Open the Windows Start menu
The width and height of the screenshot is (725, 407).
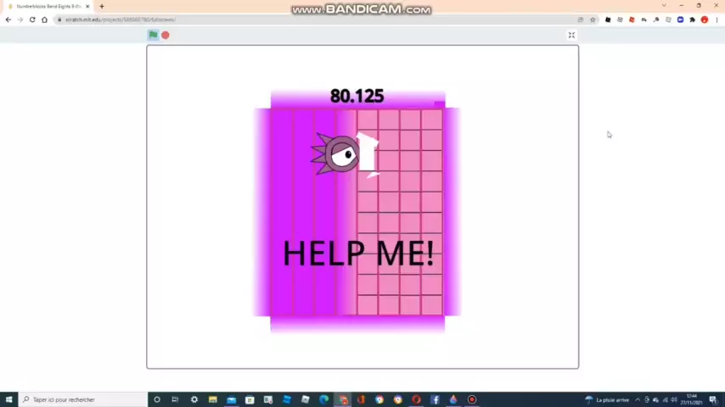pyautogui.click(x=8, y=399)
